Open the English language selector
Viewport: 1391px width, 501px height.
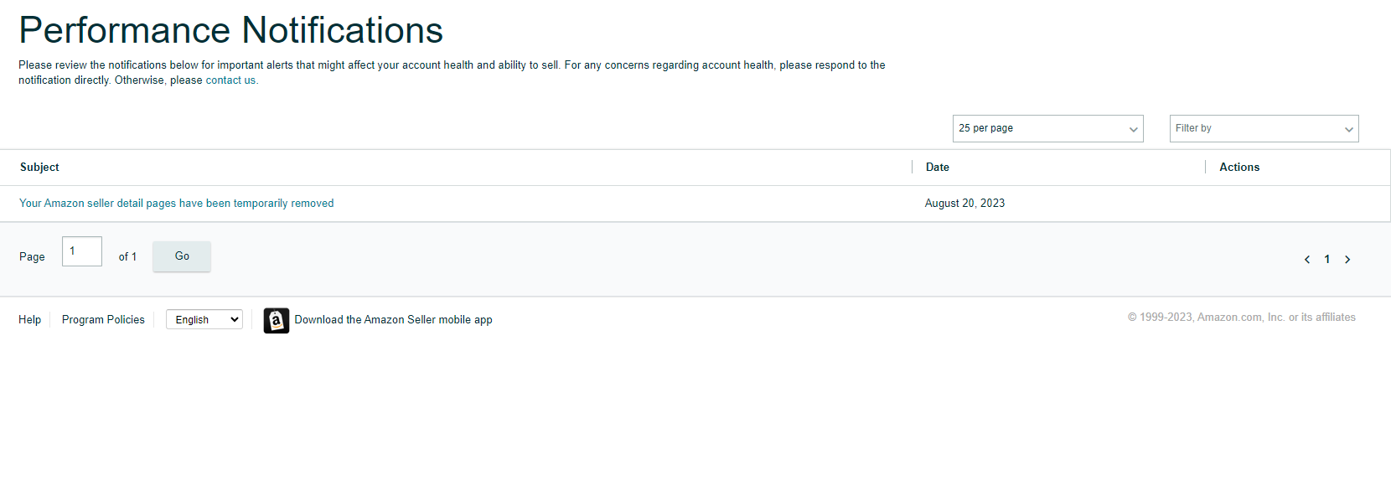(x=204, y=319)
